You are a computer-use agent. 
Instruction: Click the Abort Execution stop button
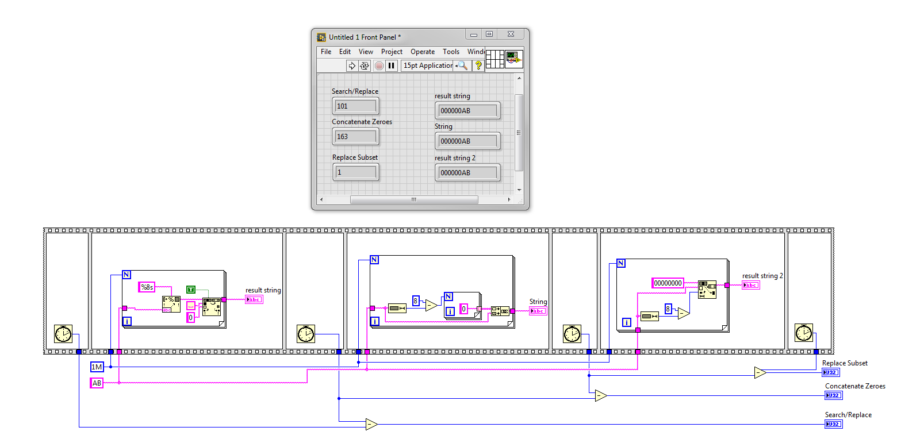[x=379, y=66]
